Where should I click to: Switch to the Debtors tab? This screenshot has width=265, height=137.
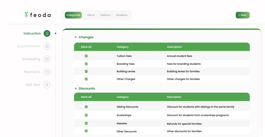[105, 15]
